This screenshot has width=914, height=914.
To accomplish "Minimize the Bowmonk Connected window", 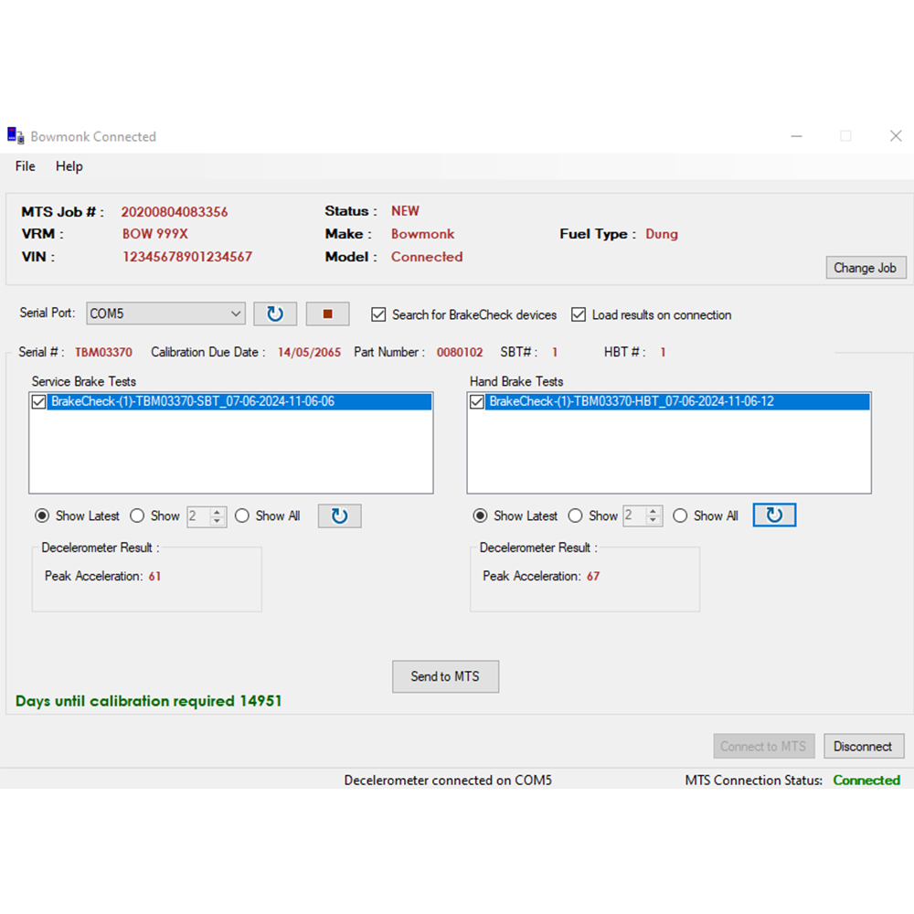I will point(796,136).
